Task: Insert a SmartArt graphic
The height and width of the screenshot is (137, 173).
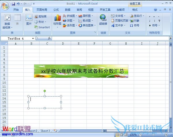Action: coord(42,27)
